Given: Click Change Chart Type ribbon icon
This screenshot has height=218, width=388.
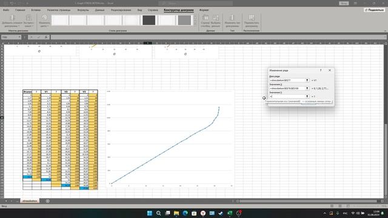Looking at the screenshot, I should pyautogui.click(x=232, y=21).
